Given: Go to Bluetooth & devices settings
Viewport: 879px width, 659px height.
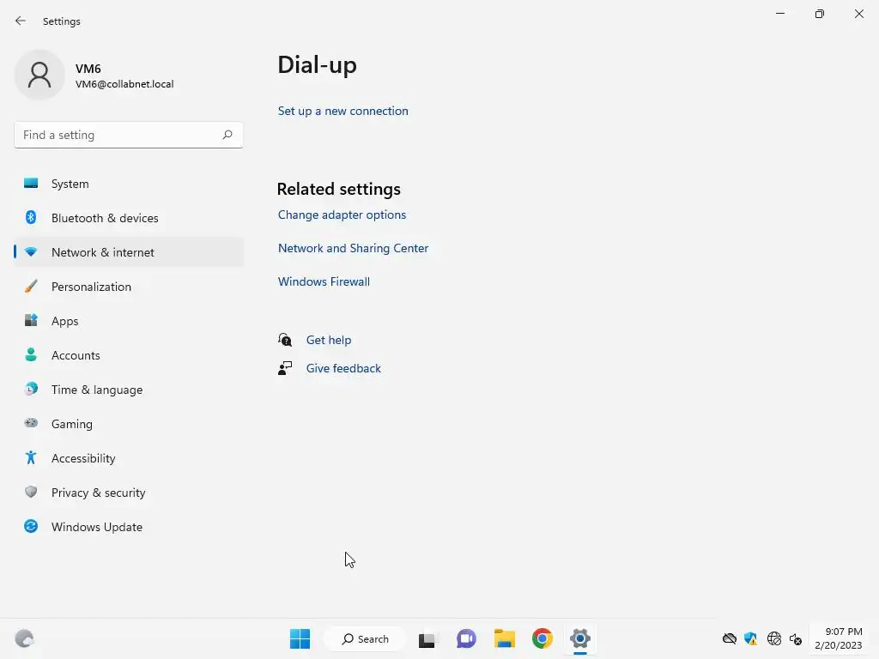Looking at the screenshot, I should coord(129,218).
